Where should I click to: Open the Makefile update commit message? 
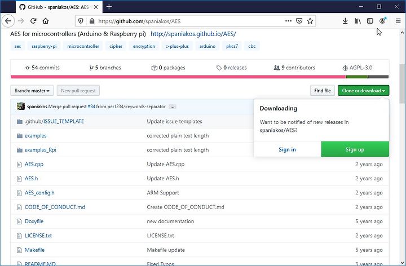click(166, 250)
